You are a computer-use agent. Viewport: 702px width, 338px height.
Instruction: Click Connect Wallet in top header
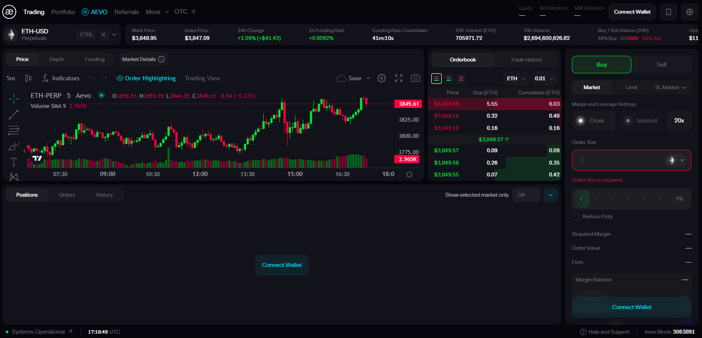[632, 12]
